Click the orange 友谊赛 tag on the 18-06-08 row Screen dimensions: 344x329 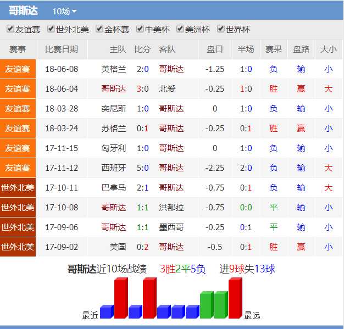coord(18,69)
